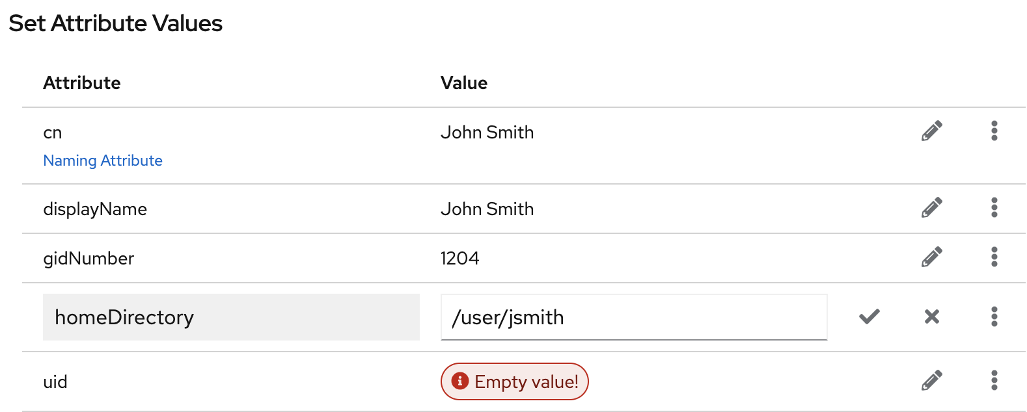This screenshot has height=412, width=1027.
Task: Click the red error icon beside Empty value
Action: [460, 381]
